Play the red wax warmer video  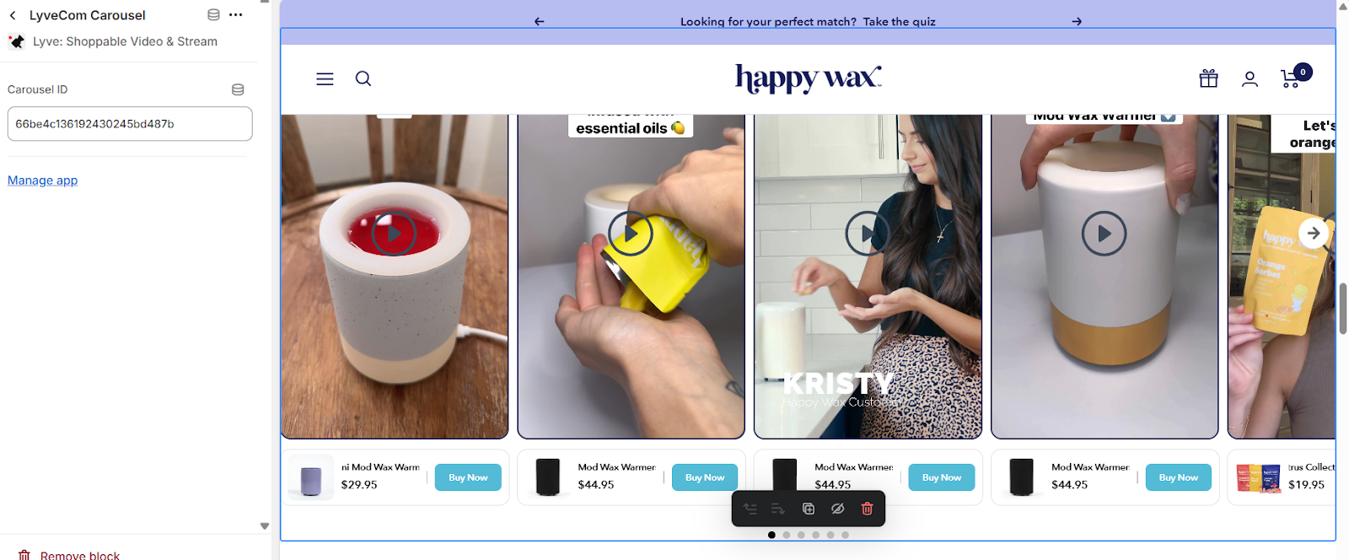click(x=394, y=234)
